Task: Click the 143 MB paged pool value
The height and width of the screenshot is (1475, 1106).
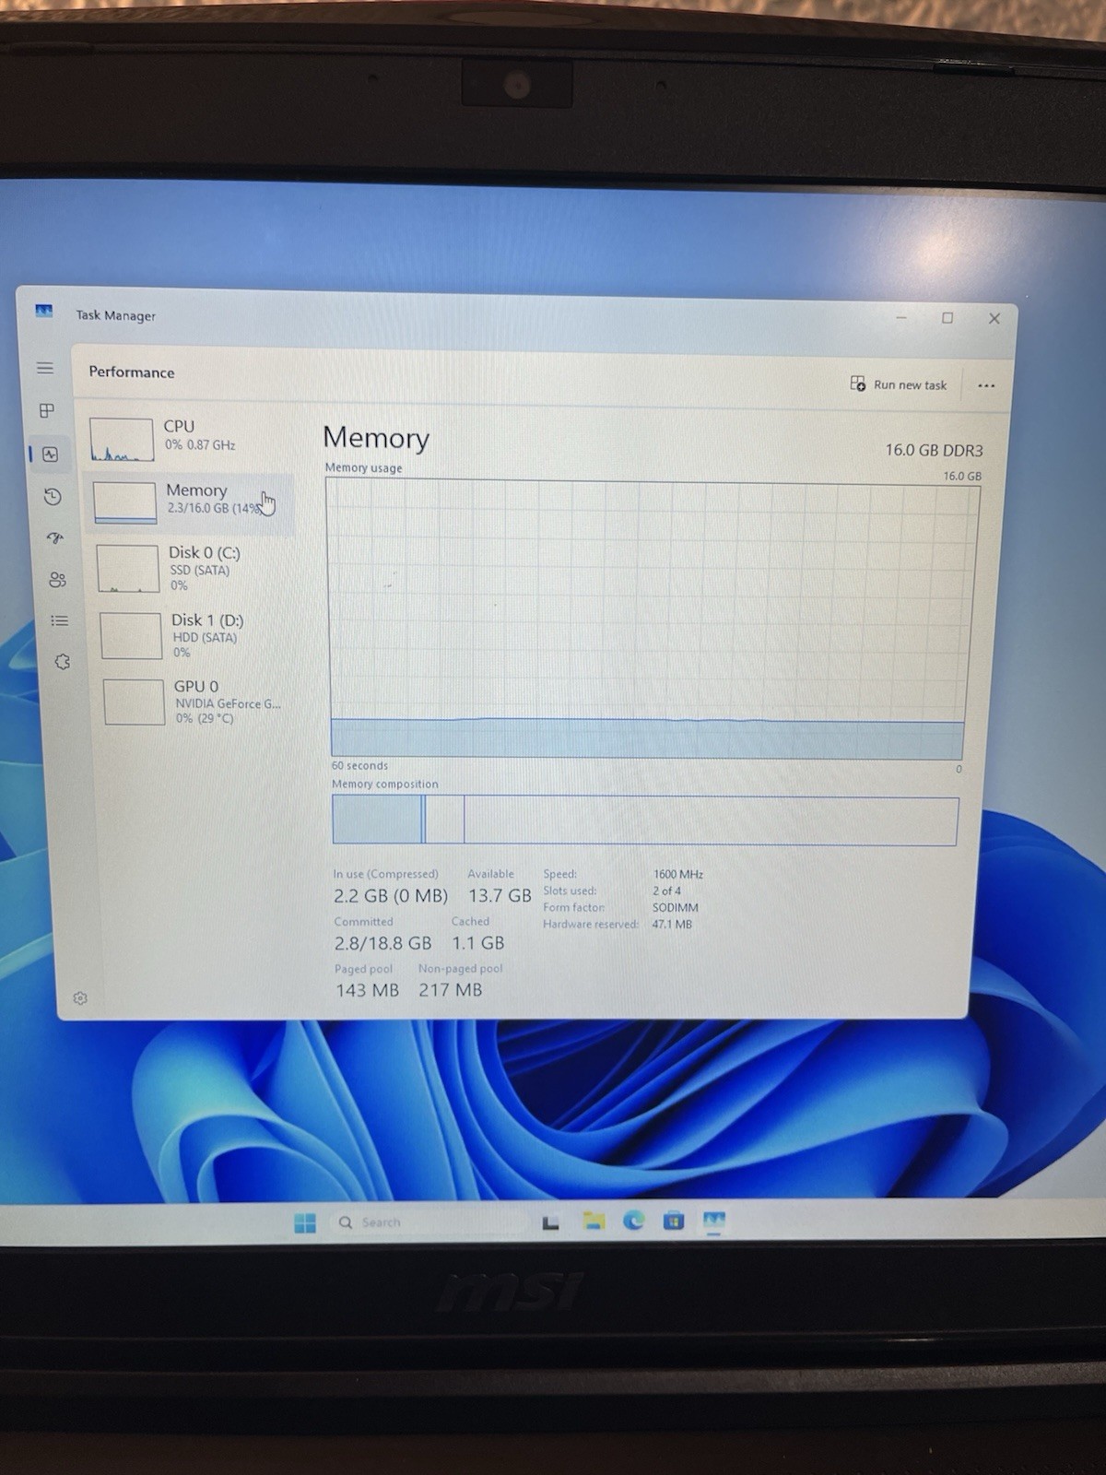Action: coord(367,990)
